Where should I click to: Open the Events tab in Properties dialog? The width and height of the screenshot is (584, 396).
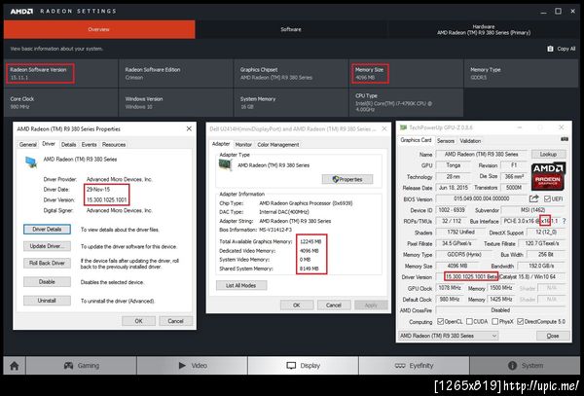(x=89, y=144)
